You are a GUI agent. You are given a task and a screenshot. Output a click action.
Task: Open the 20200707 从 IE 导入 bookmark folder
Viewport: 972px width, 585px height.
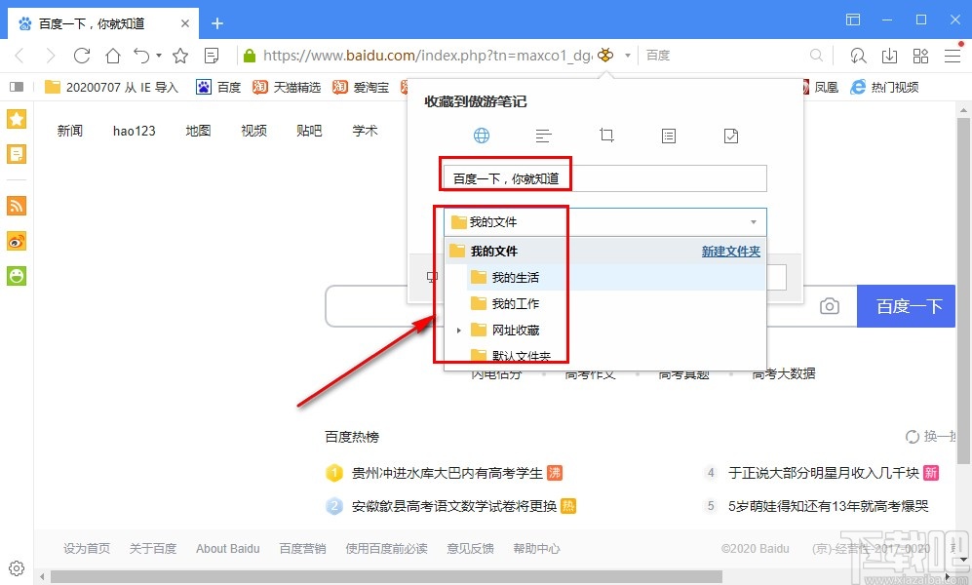click(111, 88)
